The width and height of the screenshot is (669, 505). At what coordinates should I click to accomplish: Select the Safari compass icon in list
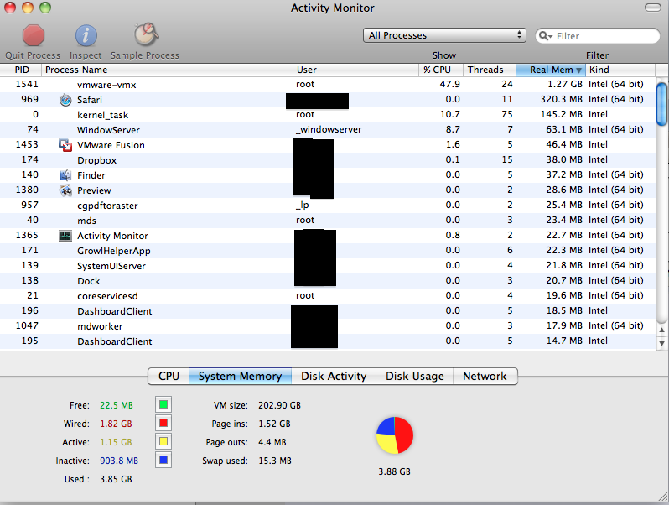pyautogui.click(x=65, y=100)
